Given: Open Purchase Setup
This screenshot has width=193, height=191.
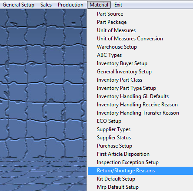Looking at the screenshot, I should pyautogui.click(x=140, y=146).
